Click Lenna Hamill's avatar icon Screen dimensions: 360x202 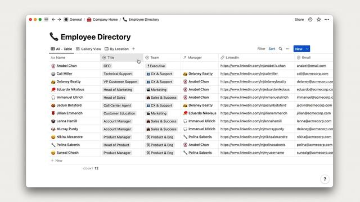tap(53, 121)
